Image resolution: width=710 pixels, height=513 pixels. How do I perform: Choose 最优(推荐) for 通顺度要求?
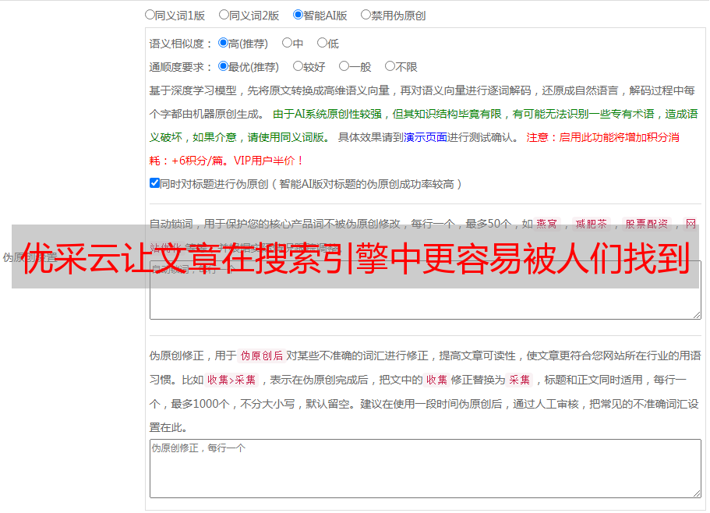pyautogui.click(x=223, y=66)
